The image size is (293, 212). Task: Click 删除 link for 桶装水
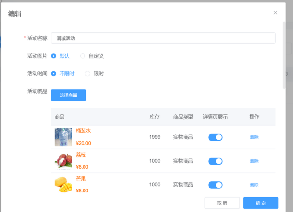254,137
